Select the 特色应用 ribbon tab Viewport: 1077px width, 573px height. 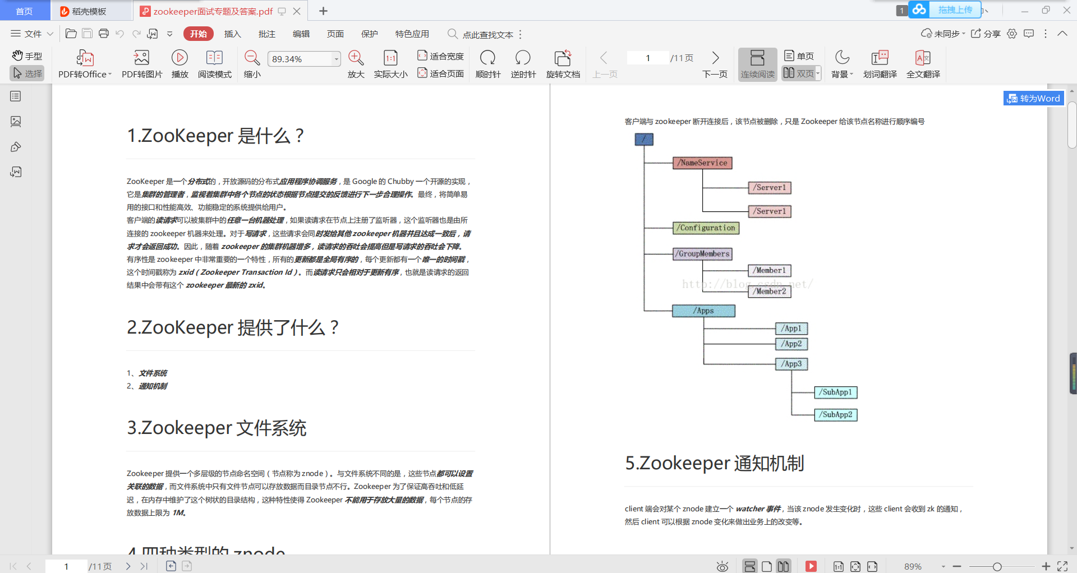coord(412,34)
